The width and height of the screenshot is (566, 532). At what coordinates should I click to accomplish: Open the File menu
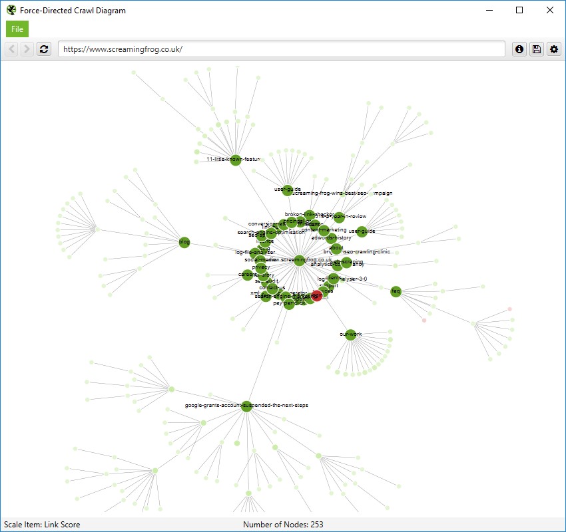point(17,29)
